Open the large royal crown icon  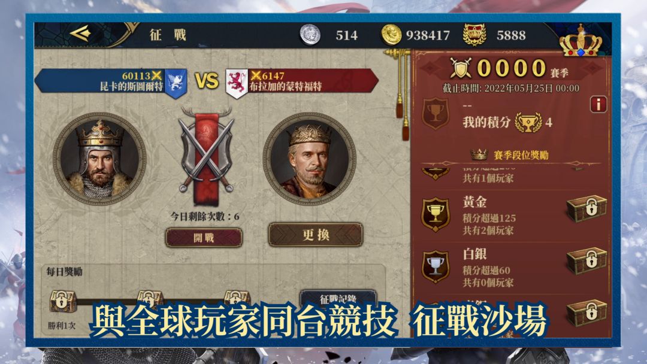(x=581, y=41)
